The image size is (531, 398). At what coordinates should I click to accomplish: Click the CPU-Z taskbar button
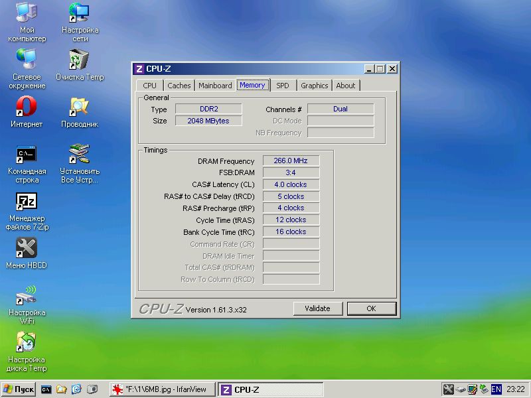pos(271,389)
